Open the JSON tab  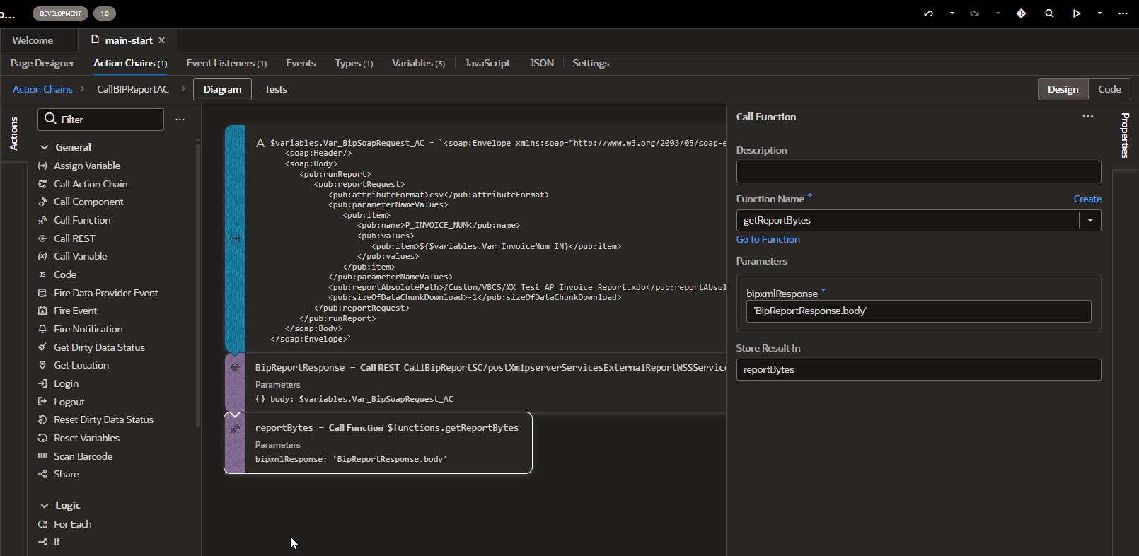[541, 63]
